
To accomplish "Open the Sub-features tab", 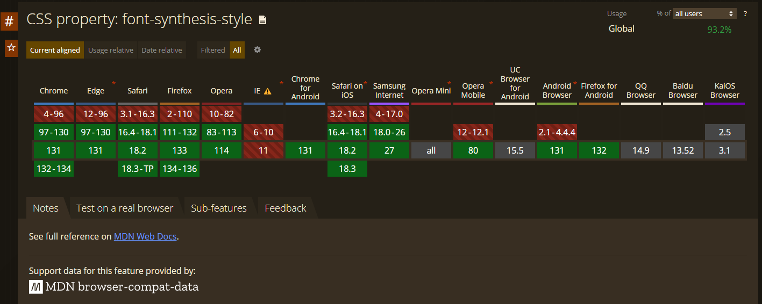I will [x=219, y=208].
